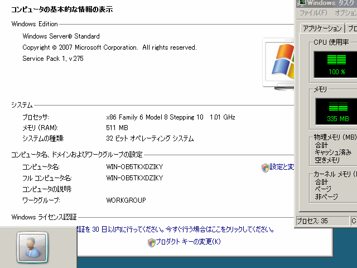Click the Windows Edition section heading
This screenshot has height=268, width=357.
coord(35,24)
